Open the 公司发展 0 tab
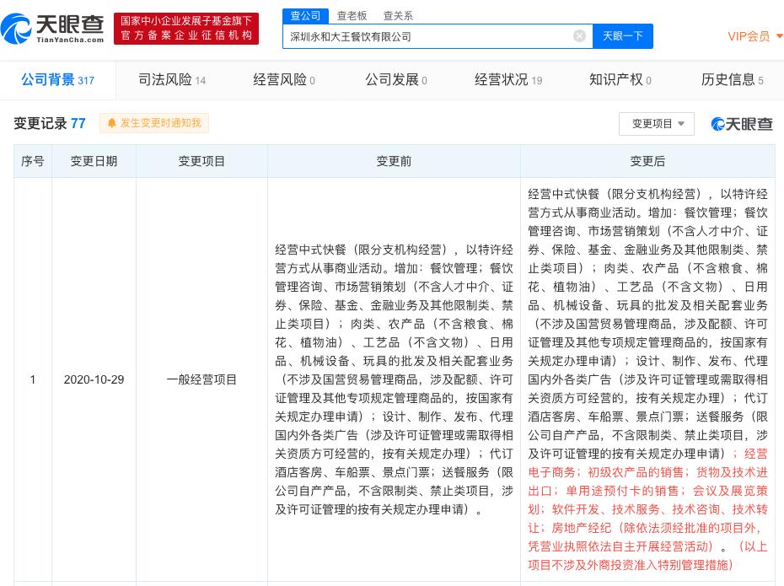The width and height of the screenshot is (784, 586). point(395,79)
